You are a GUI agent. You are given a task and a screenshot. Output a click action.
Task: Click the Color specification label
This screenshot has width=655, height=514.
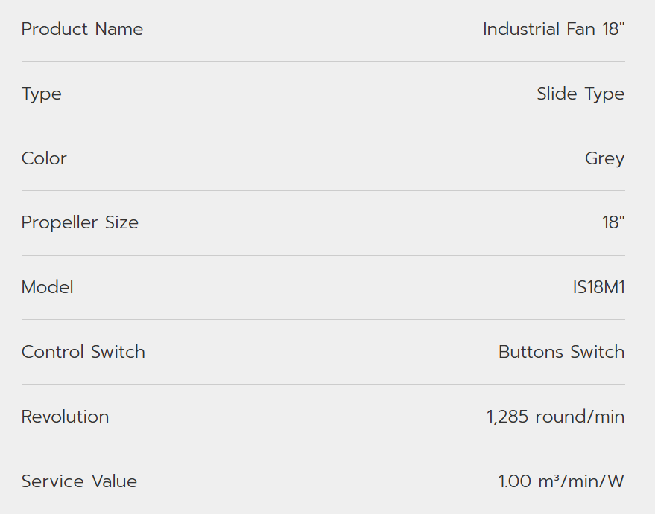click(44, 159)
